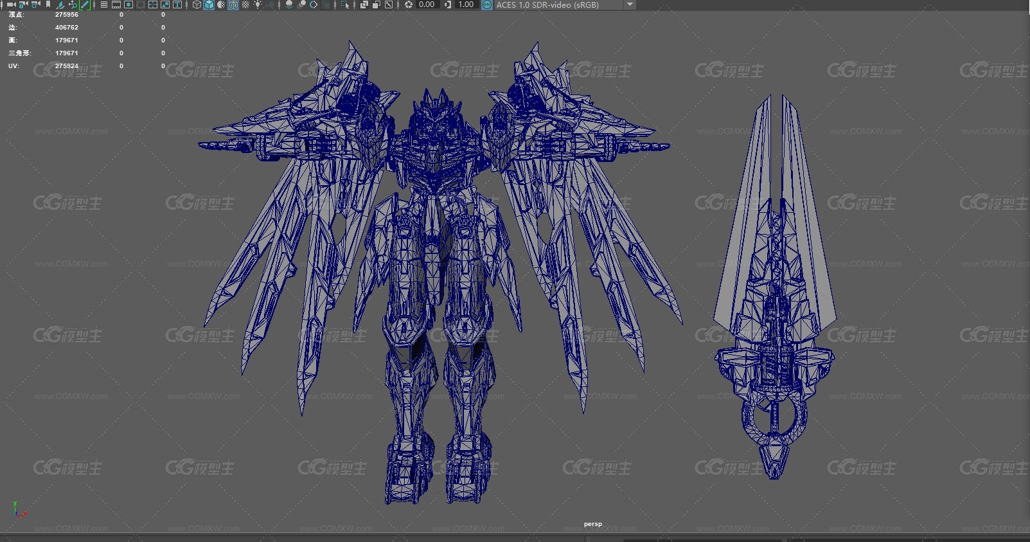The image size is (1030, 542).
Task: Click the Gamma value field 1.00
Action: coord(466,5)
